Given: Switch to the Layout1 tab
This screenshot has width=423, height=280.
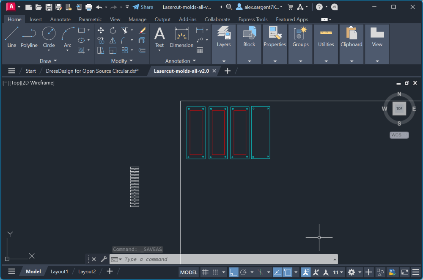Looking at the screenshot, I should coord(59,272).
